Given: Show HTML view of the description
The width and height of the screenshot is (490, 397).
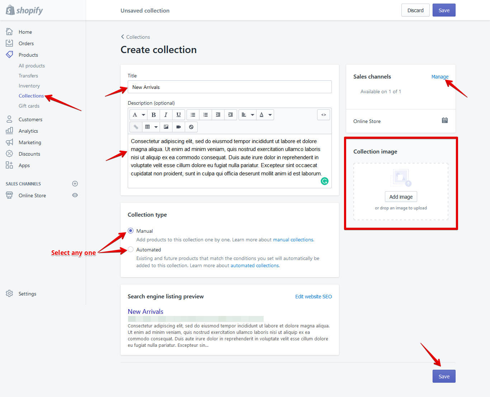Looking at the screenshot, I should coord(324,115).
